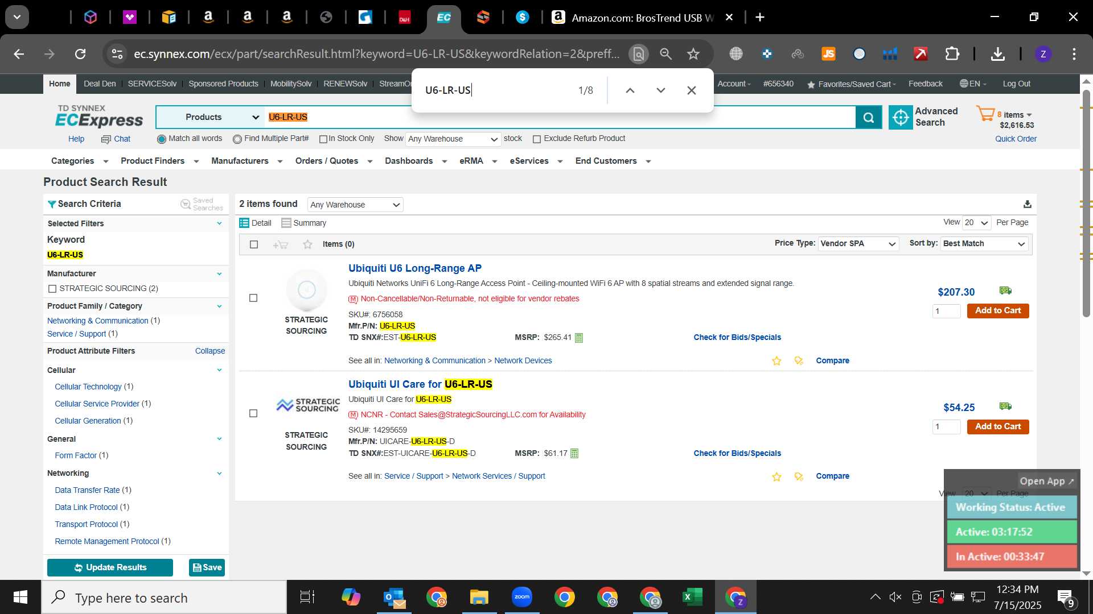Add U6 Long-Range AP to cart
This screenshot has height=614, width=1093.
pyautogui.click(x=997, y=311)
